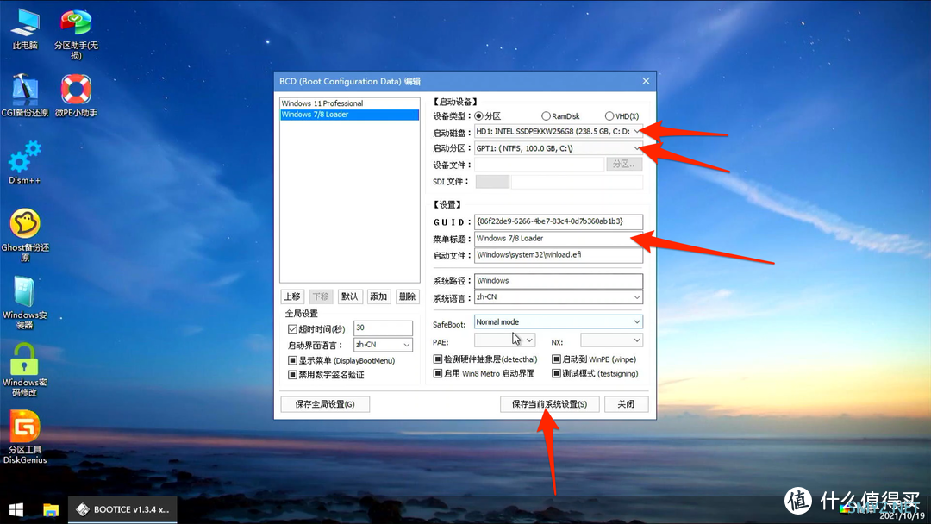The image size is (931, 524).
Task: Toggle 检测硬件抽象层(detecthal) checkbox
Action: pos(438,359)
